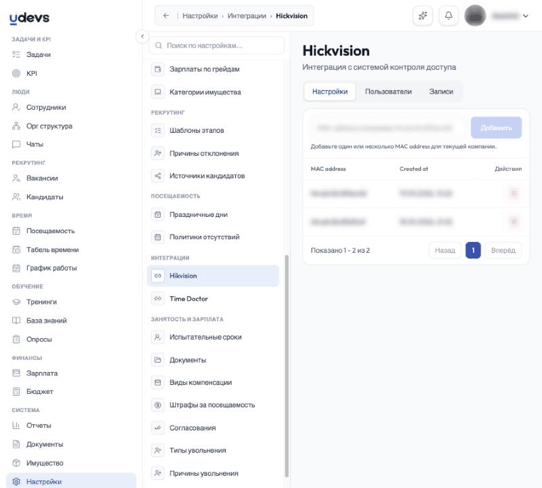This screenshot has width=542, height=488.
Task: Open Имущество in the sidebar
Action: pos(71,463)
